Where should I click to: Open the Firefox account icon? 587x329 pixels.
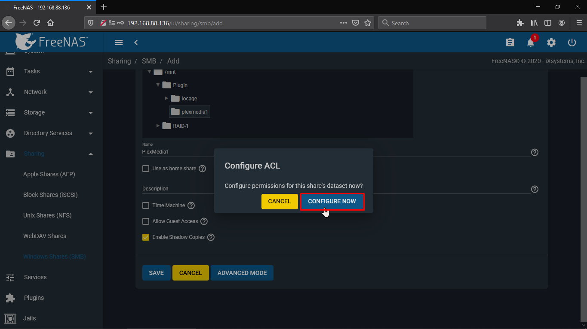click(562, 23)
